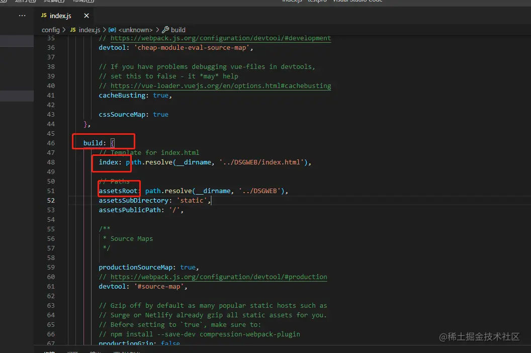Open the <unknown> symbol breadcrumb
531x353 pixels.
coord(131,30)
